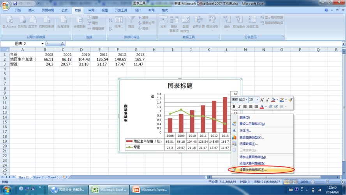Click the sort ascending A-Z icon
Viewport: 346px width, 195px height.
point(111,20)
